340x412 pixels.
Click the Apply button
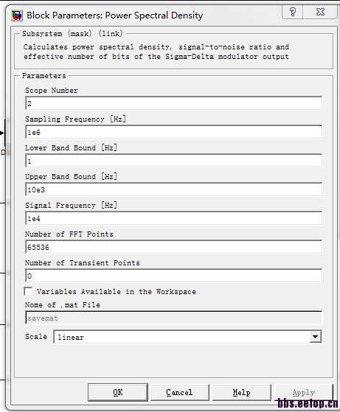pos(303,392)
